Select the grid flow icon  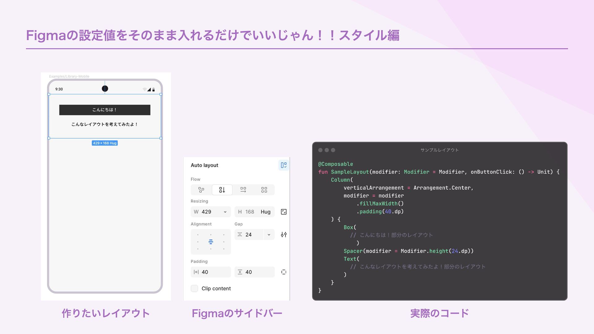point(264,190)
